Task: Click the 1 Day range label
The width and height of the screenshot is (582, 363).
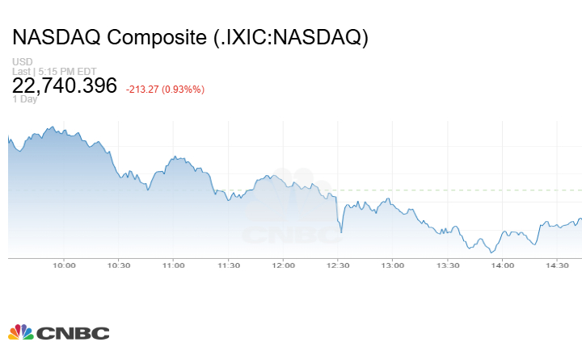Action: [x=25, y=99]
